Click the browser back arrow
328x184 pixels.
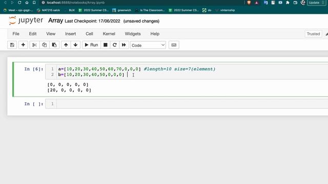tap(6, 3)
